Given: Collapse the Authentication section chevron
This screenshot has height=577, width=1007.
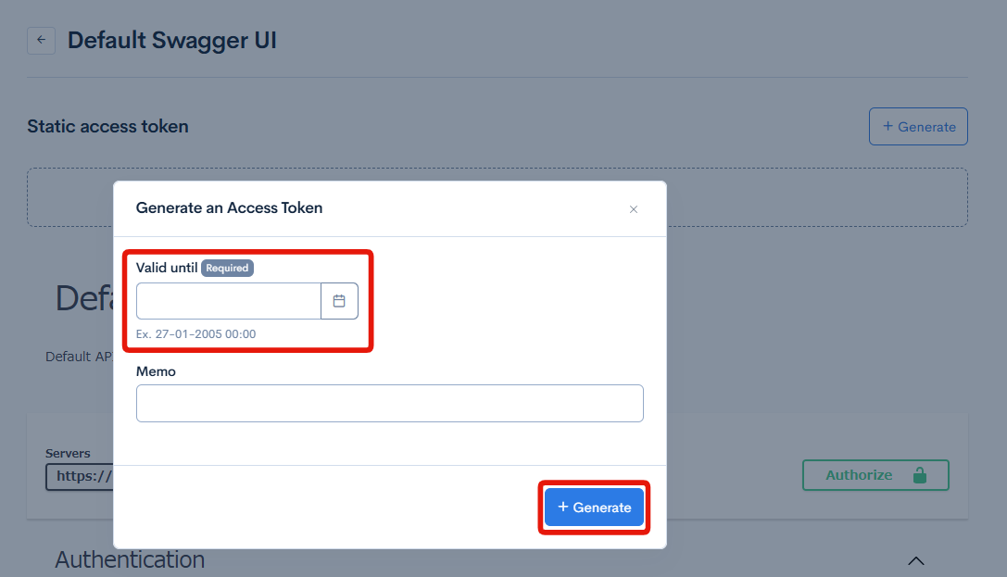Looking at the screenshot, I should click(915, 560).
